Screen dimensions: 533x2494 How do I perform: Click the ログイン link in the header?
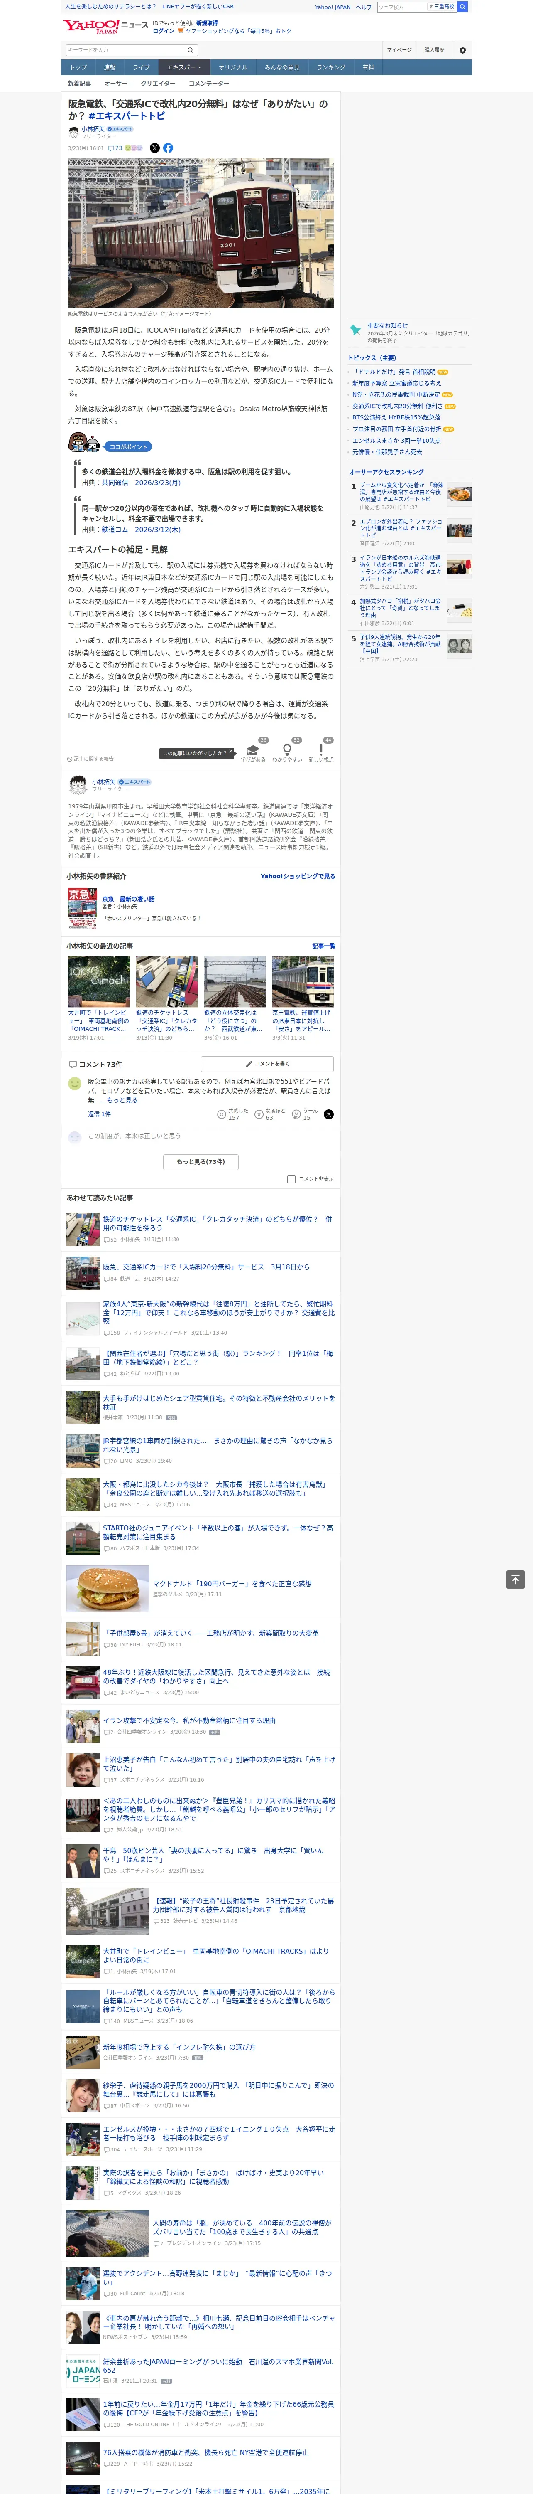point(164,31)
